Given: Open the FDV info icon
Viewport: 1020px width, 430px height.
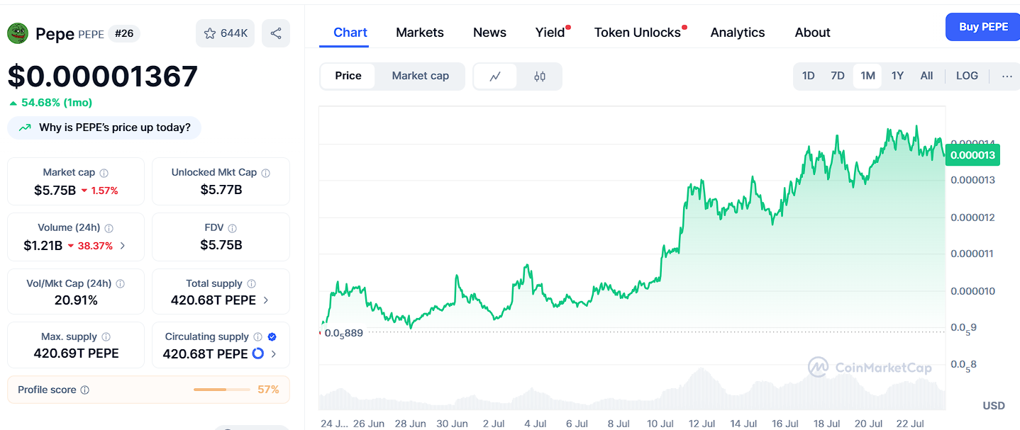Looking at the screenshot, I should 233,228.
